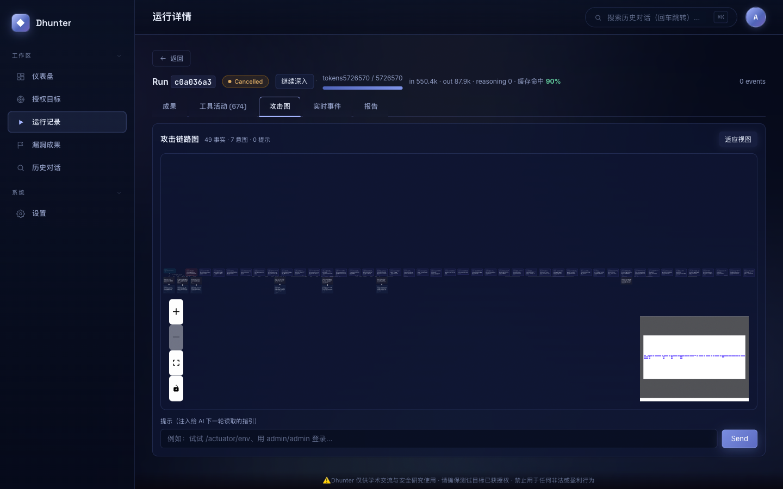
Task: Open the 漏洞成果 flag icon
Action: click(21, 145)
